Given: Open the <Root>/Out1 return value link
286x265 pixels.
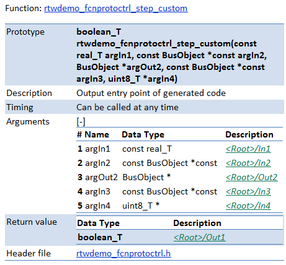Looking at the screenshot, I should 200,237.
